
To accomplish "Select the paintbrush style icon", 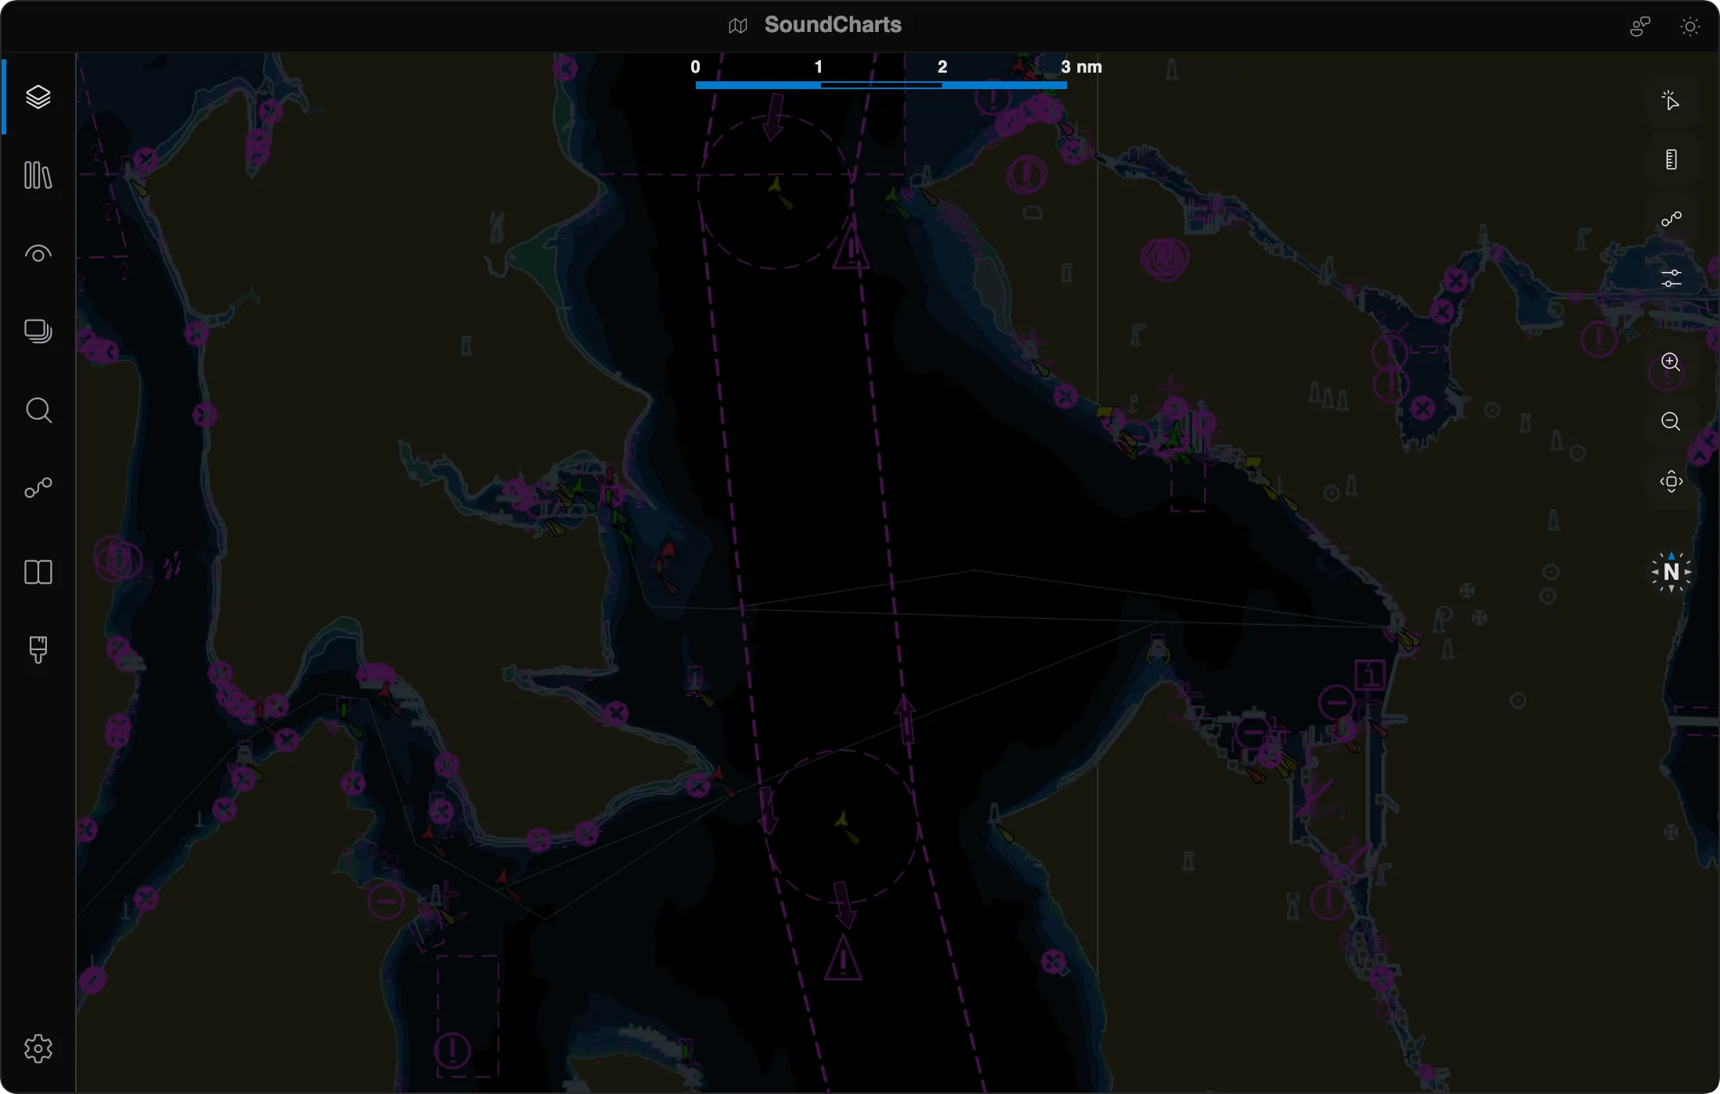I will (38, 649).
